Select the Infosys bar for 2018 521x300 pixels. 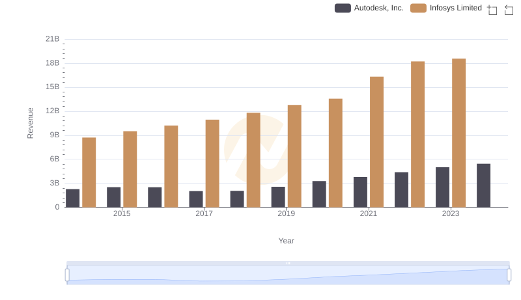pyautogui.click(x=253, y=160)
